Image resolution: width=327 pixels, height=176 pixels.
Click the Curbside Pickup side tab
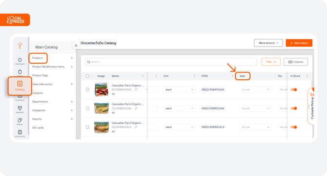(311, 106)
